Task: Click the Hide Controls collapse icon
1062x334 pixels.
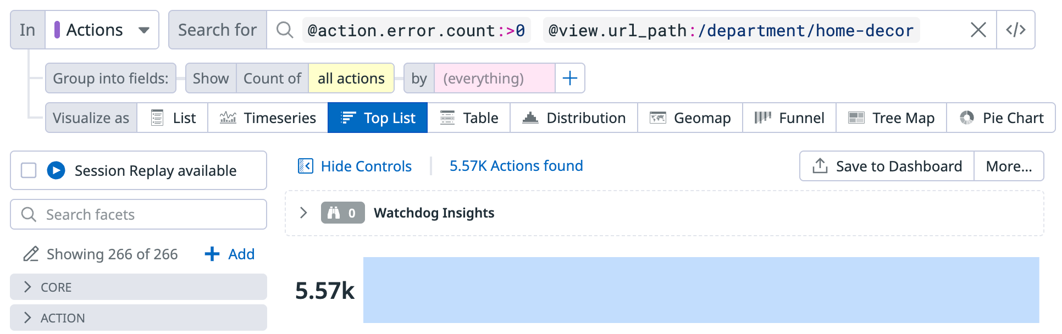Action: click(305, 166)
